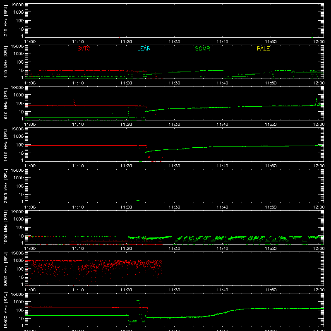Click the red SVTO station label
Image resolution: width=331 pixels, height=331 pixels.
[x=84, y=48]
